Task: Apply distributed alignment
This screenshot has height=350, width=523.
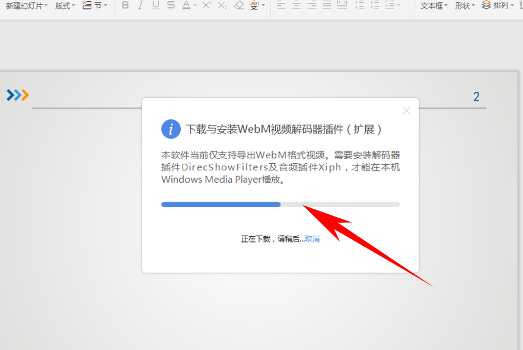Action: pyautogui.click(x=342, y=5)
